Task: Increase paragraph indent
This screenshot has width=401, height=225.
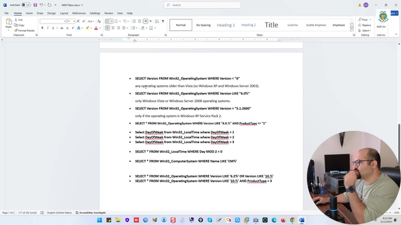Action: click(139, 21)
